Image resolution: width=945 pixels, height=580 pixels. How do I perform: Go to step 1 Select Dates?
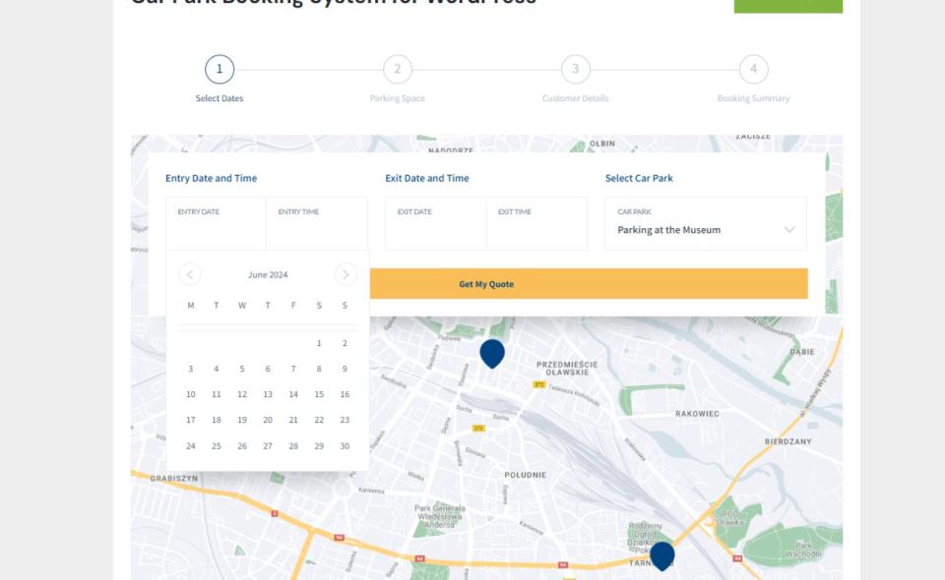[220, 70]
